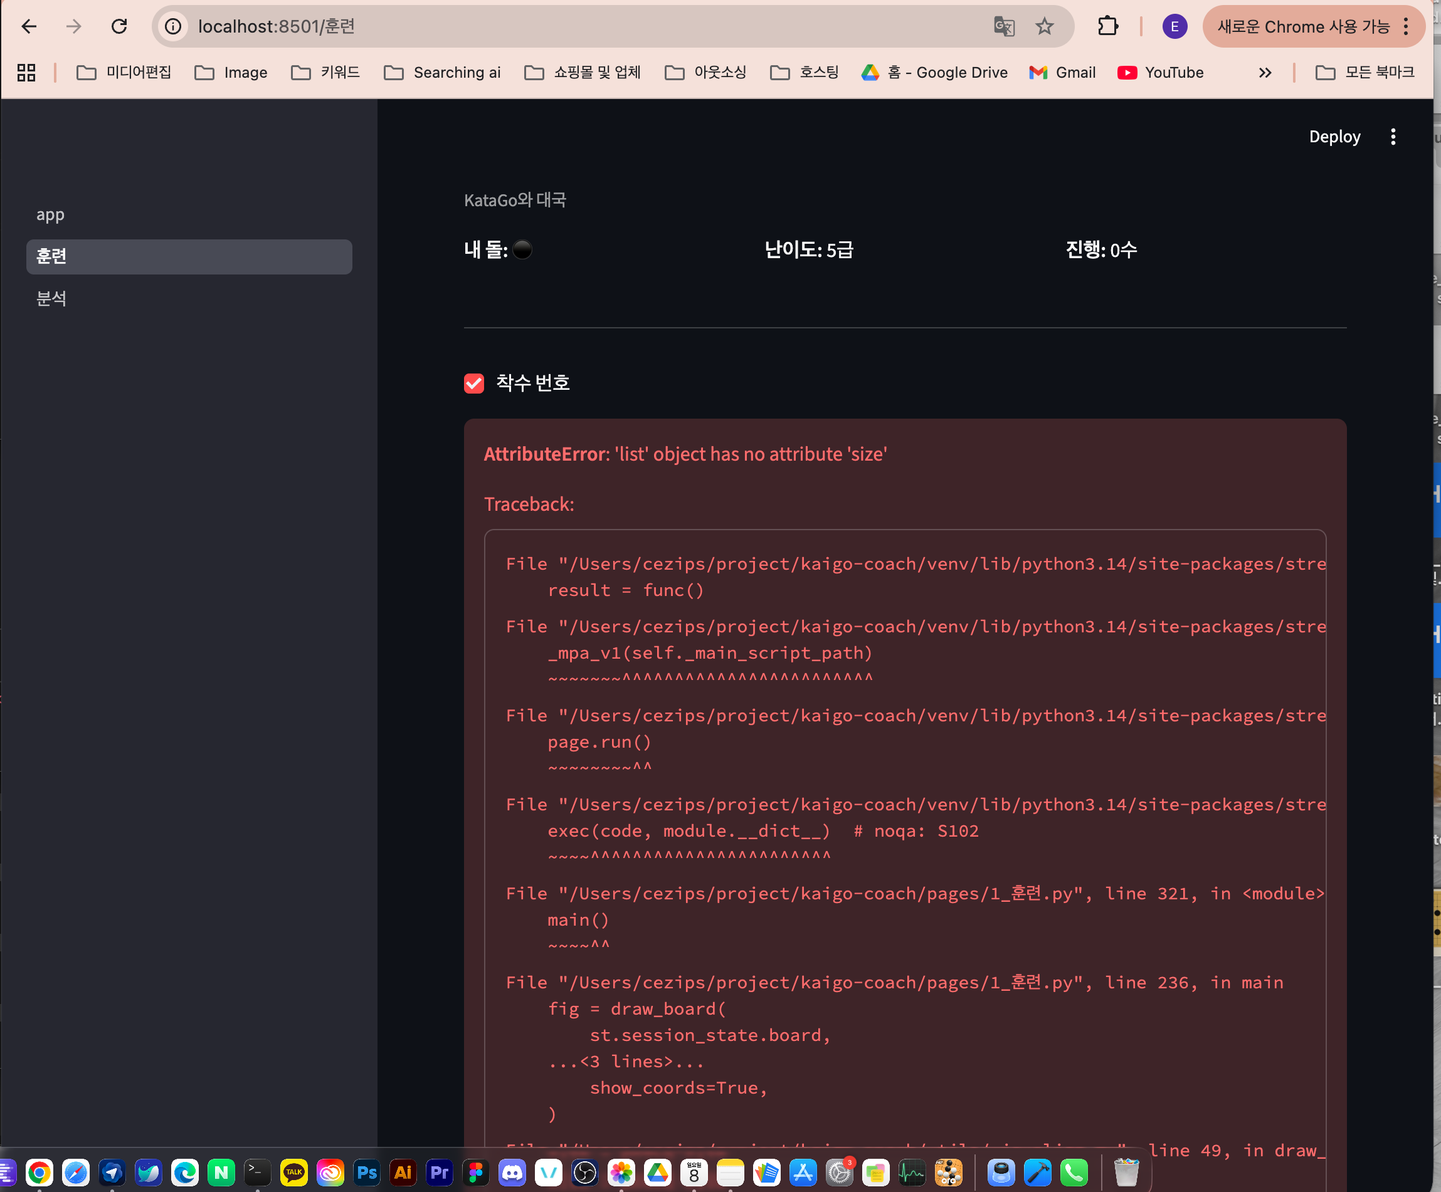Click the address bar URL field
The height and width of the screenshot is (1192, 1441).
(x=549, y=27)
